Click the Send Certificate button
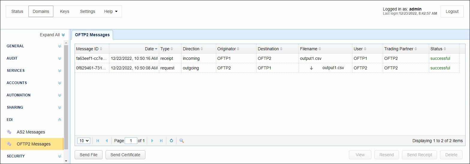 [125, 155]
